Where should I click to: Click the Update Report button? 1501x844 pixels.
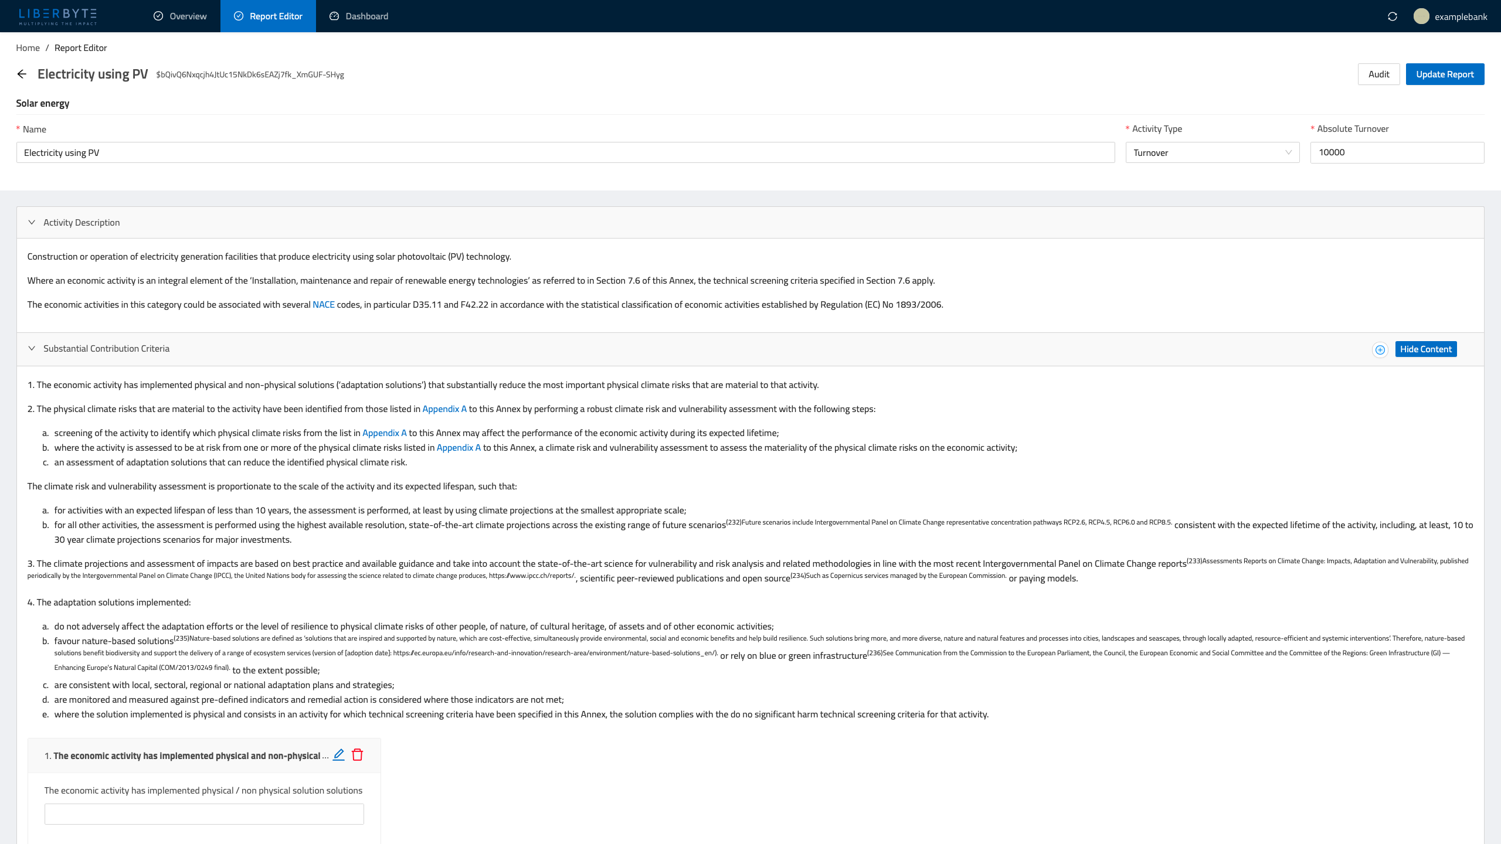[1445, 74]
